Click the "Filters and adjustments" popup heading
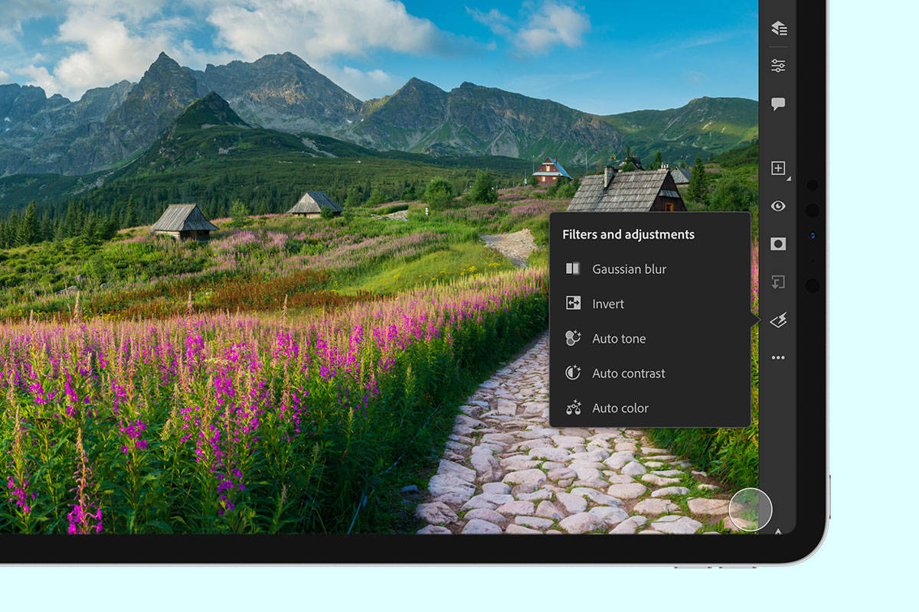This screenshot has width=919, height=612. coord(628,235)
